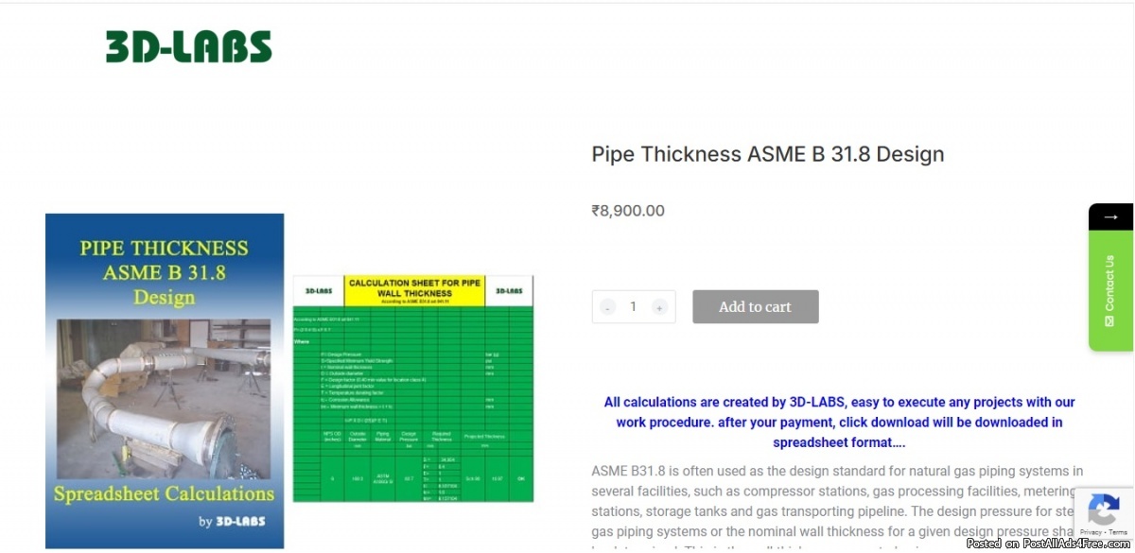Click the quantity input field
This screenshot has width=1135, height=553.
click(633, 307)
